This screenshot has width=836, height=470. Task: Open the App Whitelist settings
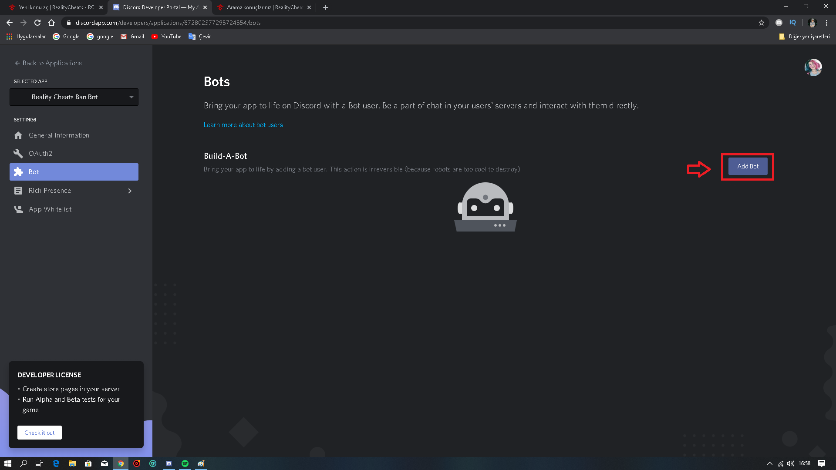point(74,209)
